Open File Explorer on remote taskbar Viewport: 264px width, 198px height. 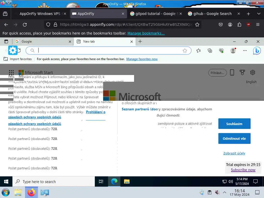[127, 181]
